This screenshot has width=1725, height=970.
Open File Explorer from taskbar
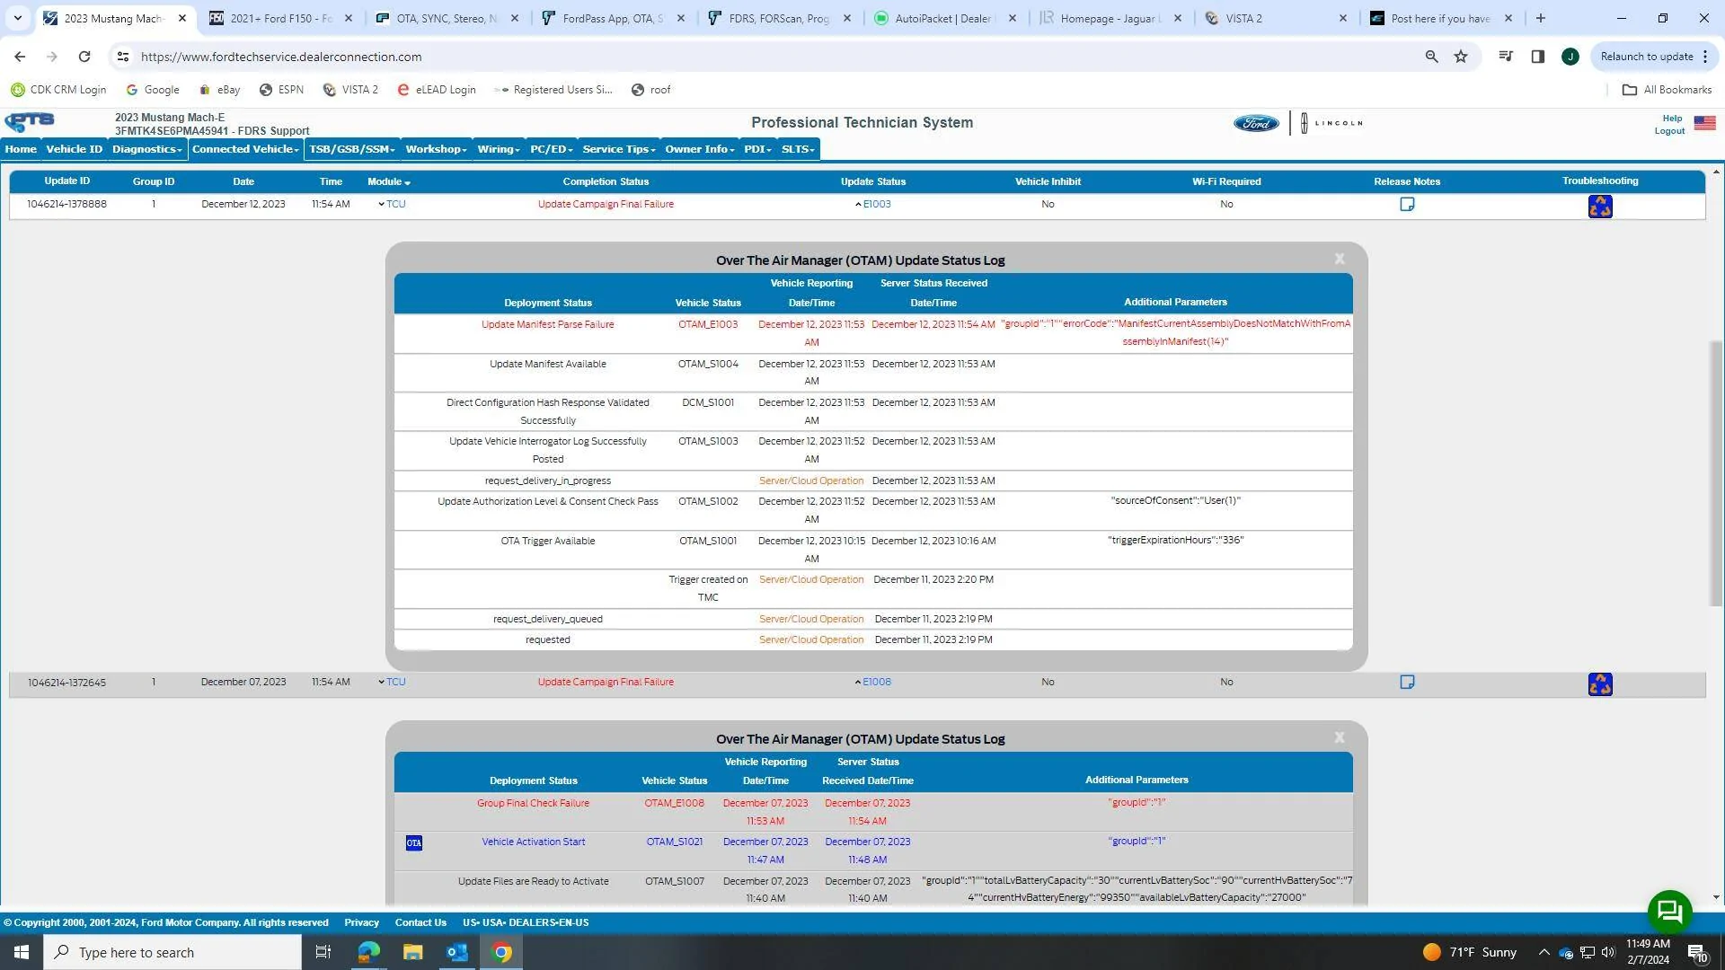pos(412,952)
